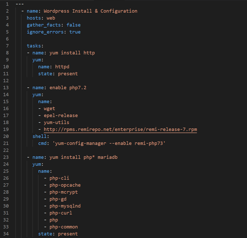Click the 'shell' key on line 20
Image resolution: width=247 pixels, height=238 pixels.
pyautogui.click(x=39, y=136)
